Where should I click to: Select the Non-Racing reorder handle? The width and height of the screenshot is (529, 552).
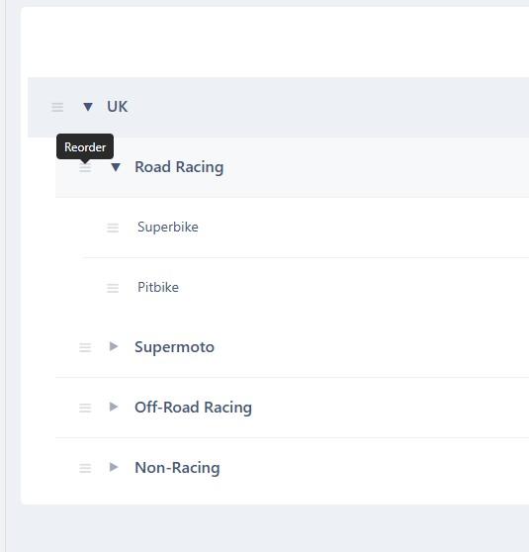click(85, 468)
